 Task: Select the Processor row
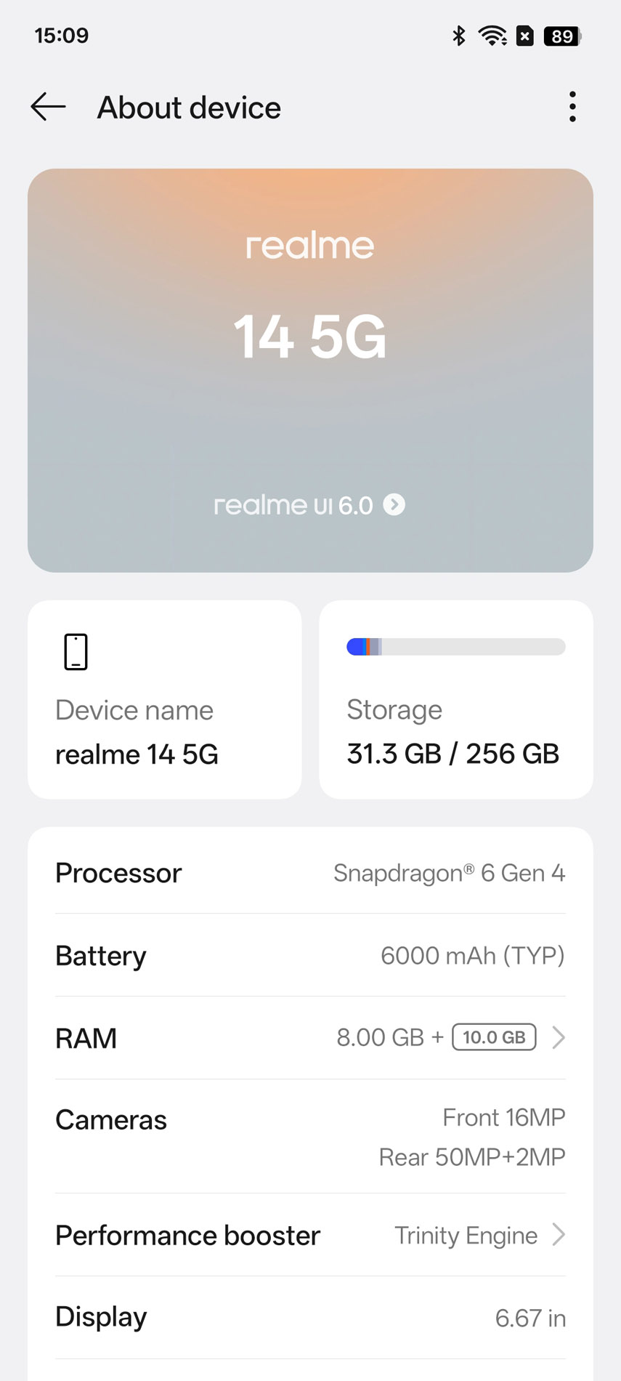point(310,872)
